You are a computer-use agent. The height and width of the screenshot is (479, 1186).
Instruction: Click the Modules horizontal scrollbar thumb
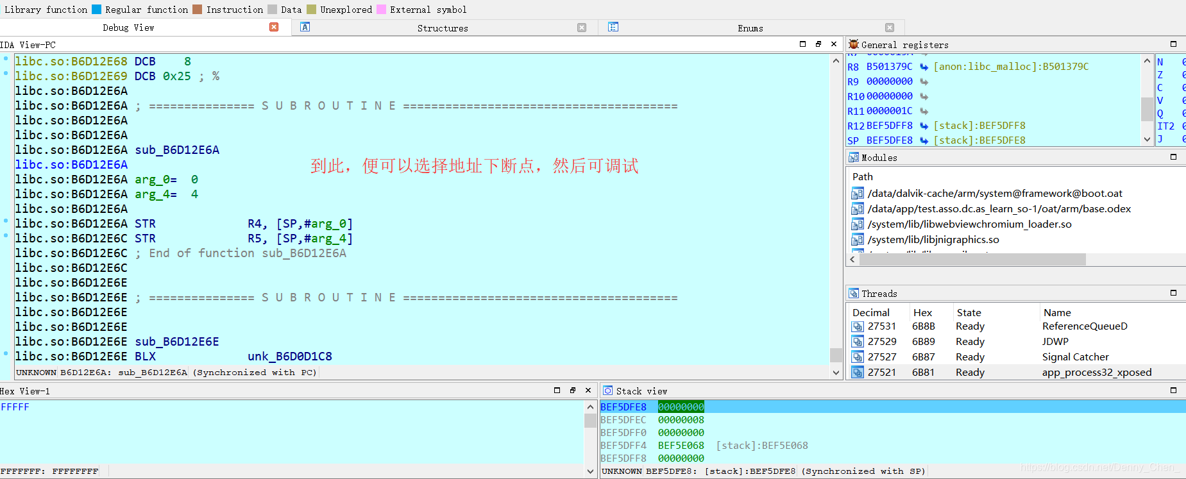tap(972, 260)
